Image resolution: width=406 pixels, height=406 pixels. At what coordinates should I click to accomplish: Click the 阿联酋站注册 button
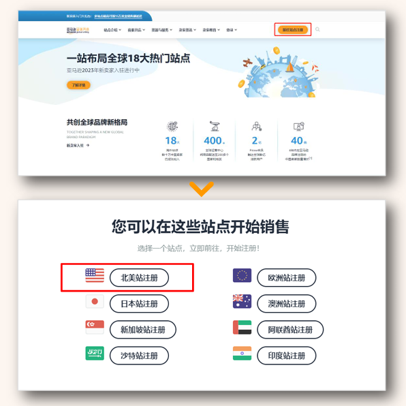tap(290, 330)
